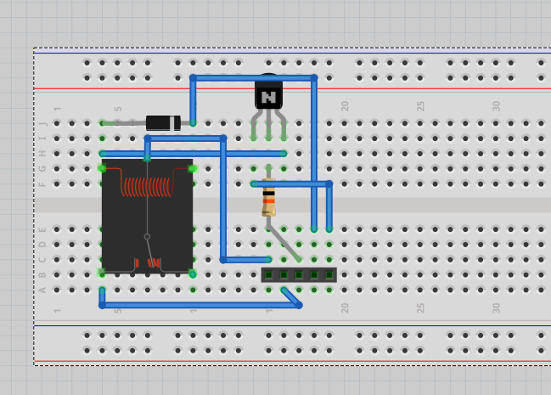
Task: Select the blue wire attached to the resistor top
Action: pyautogui.click(x=293, y=183)
